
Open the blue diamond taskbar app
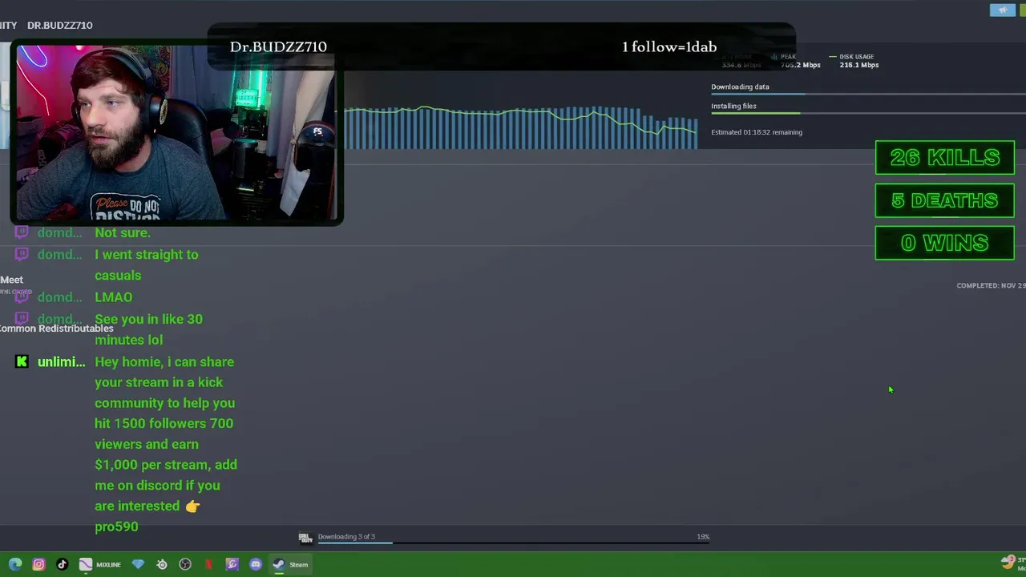tap(138, 564)
